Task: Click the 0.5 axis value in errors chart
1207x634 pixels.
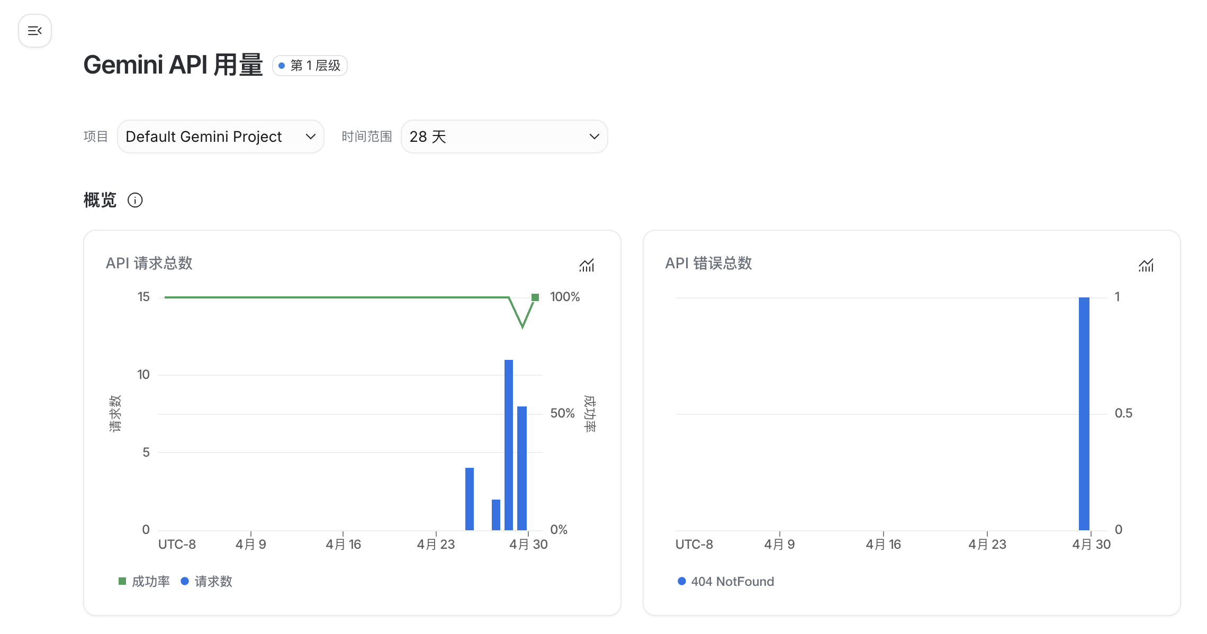Action: [1123, 413]
